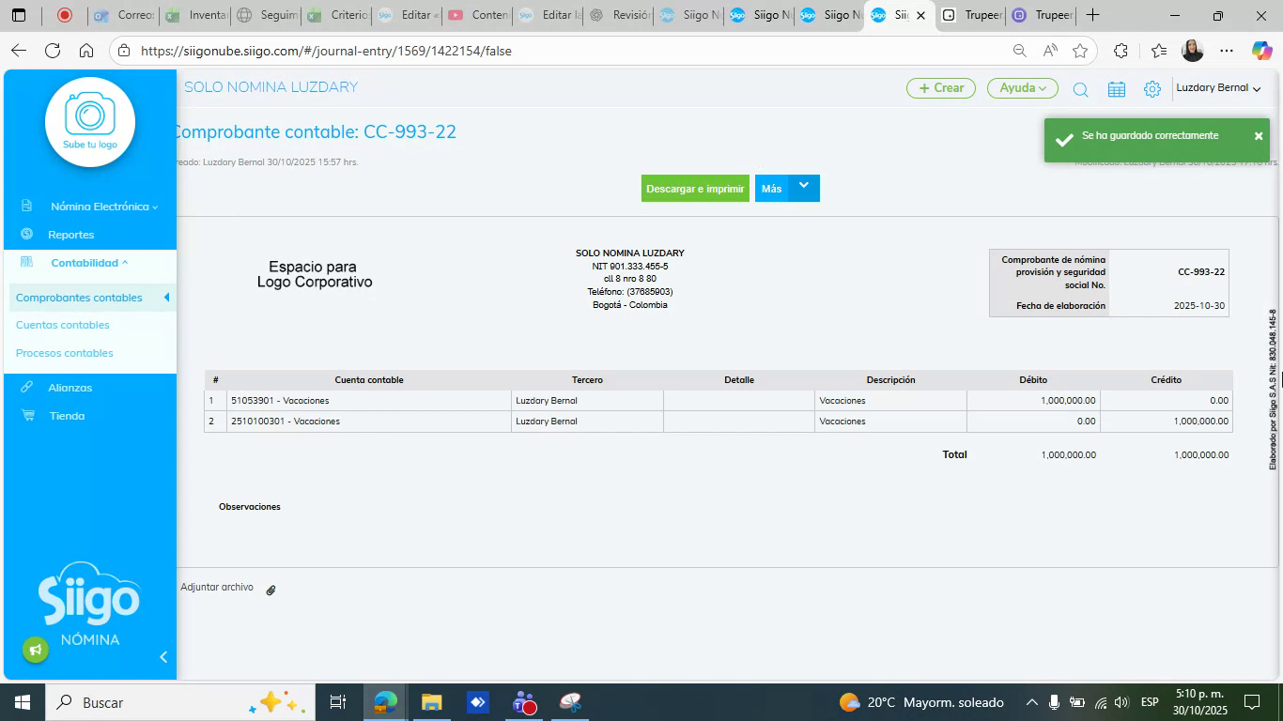This screenshot has height=721, width=1283.
Task: Click the taskbar Buscar search box
Action: (x=178, y=702)
